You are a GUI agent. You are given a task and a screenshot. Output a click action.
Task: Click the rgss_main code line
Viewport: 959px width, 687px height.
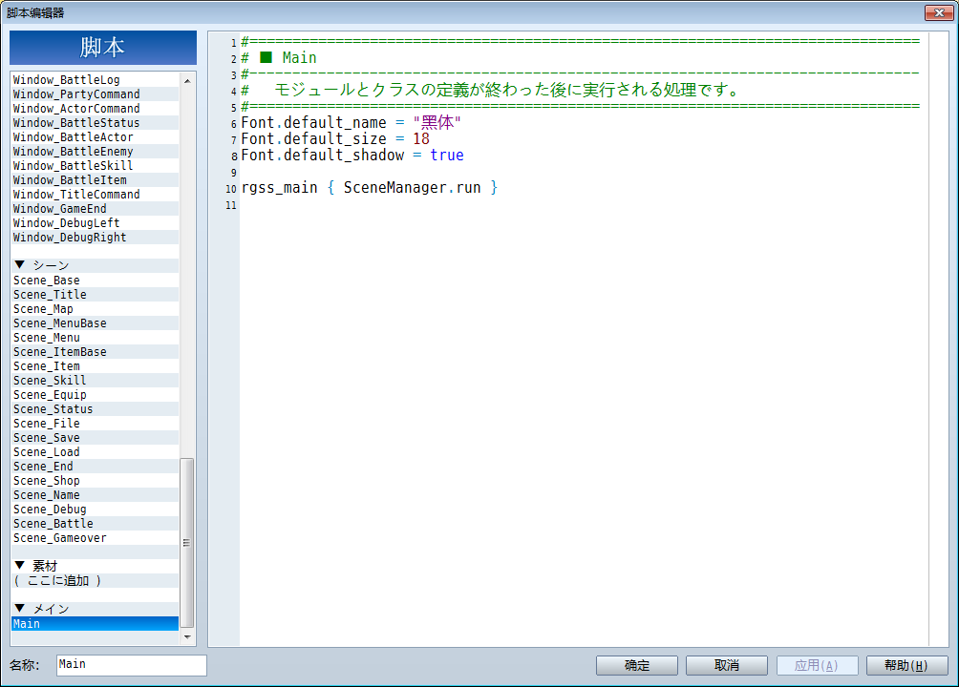coord(370,188)
